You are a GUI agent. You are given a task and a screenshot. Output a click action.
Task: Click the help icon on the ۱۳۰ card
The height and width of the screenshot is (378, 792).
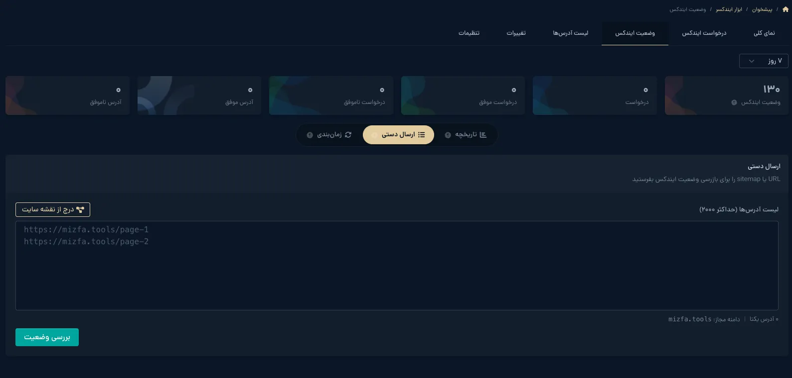point(734,102)
